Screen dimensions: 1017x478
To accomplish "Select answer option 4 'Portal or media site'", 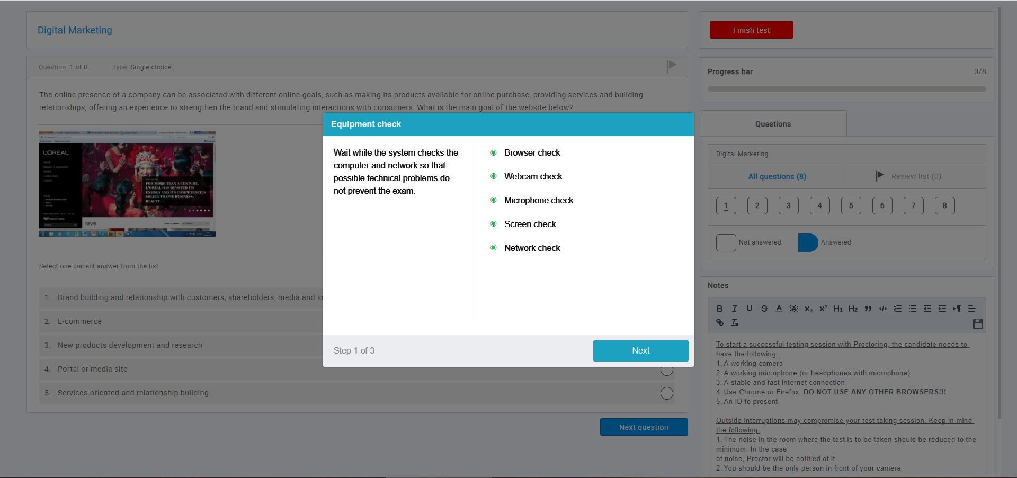I will (666, 369).
